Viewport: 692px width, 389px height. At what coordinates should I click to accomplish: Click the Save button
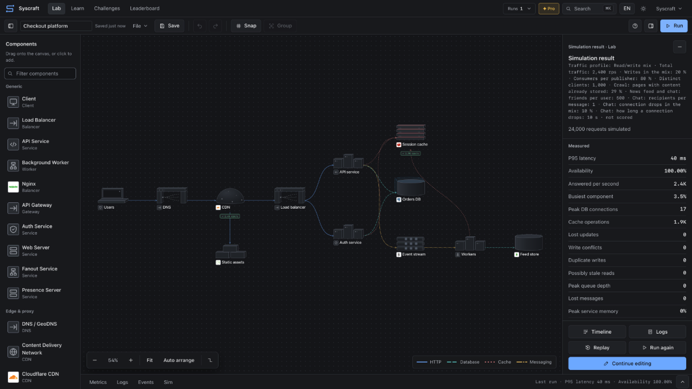170,26
